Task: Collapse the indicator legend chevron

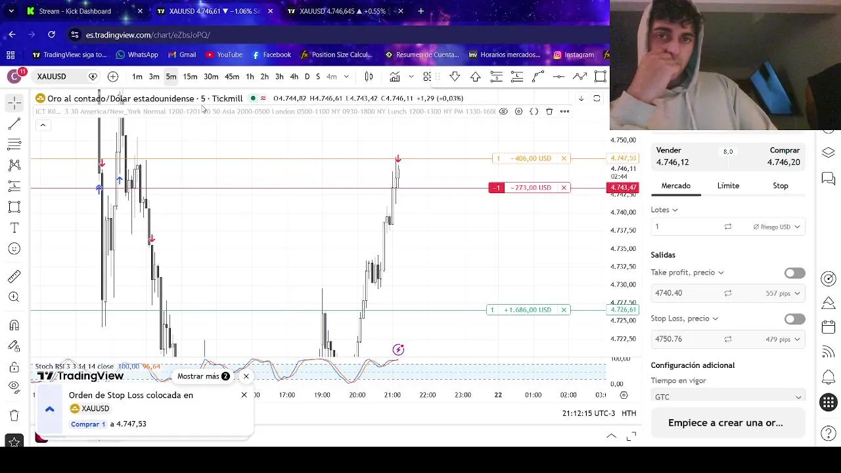Action: coord(43,125)
